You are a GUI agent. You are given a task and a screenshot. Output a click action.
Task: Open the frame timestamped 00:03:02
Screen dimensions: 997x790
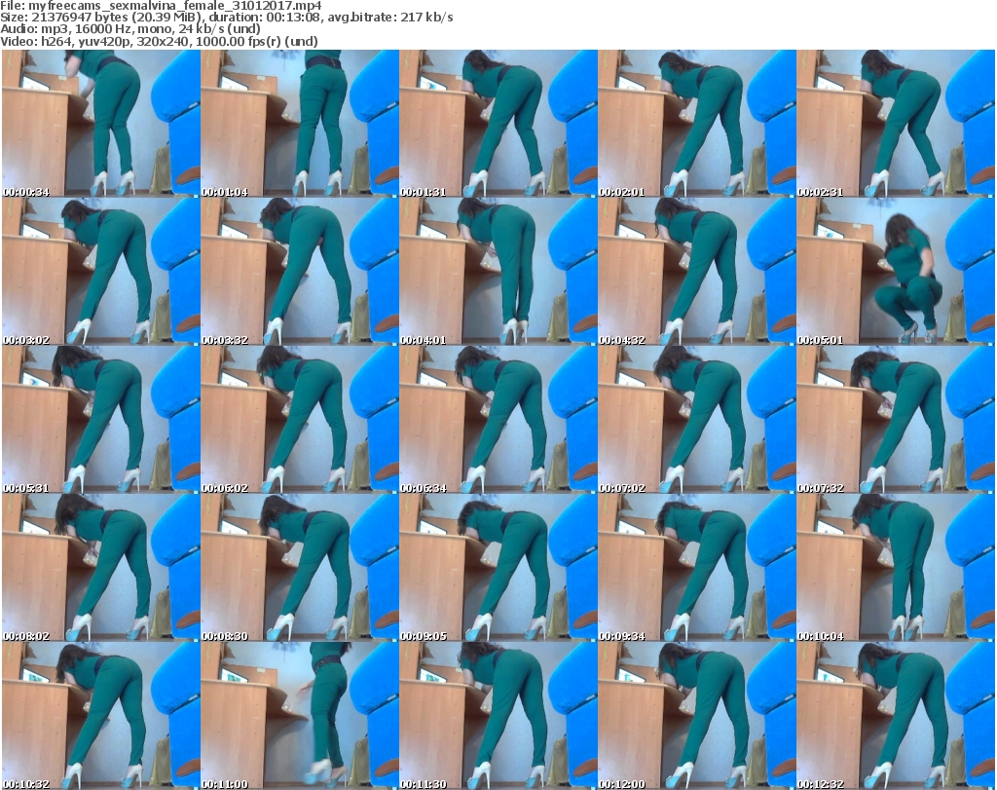(101, 272)
